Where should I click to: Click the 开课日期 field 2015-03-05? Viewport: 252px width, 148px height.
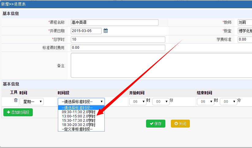[86, 31]
